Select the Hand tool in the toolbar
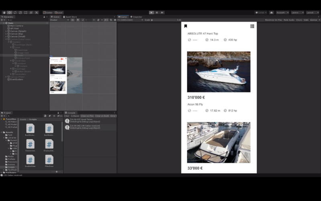 (x=4, y=12)
